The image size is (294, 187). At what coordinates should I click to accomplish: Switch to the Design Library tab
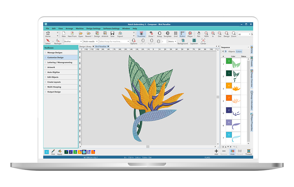[x=86, y=46]
